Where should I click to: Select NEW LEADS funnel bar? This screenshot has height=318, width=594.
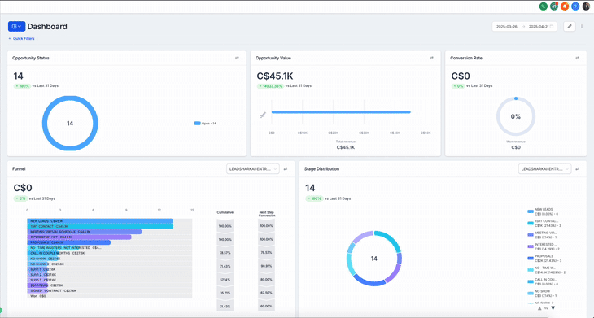click(100, 221)
